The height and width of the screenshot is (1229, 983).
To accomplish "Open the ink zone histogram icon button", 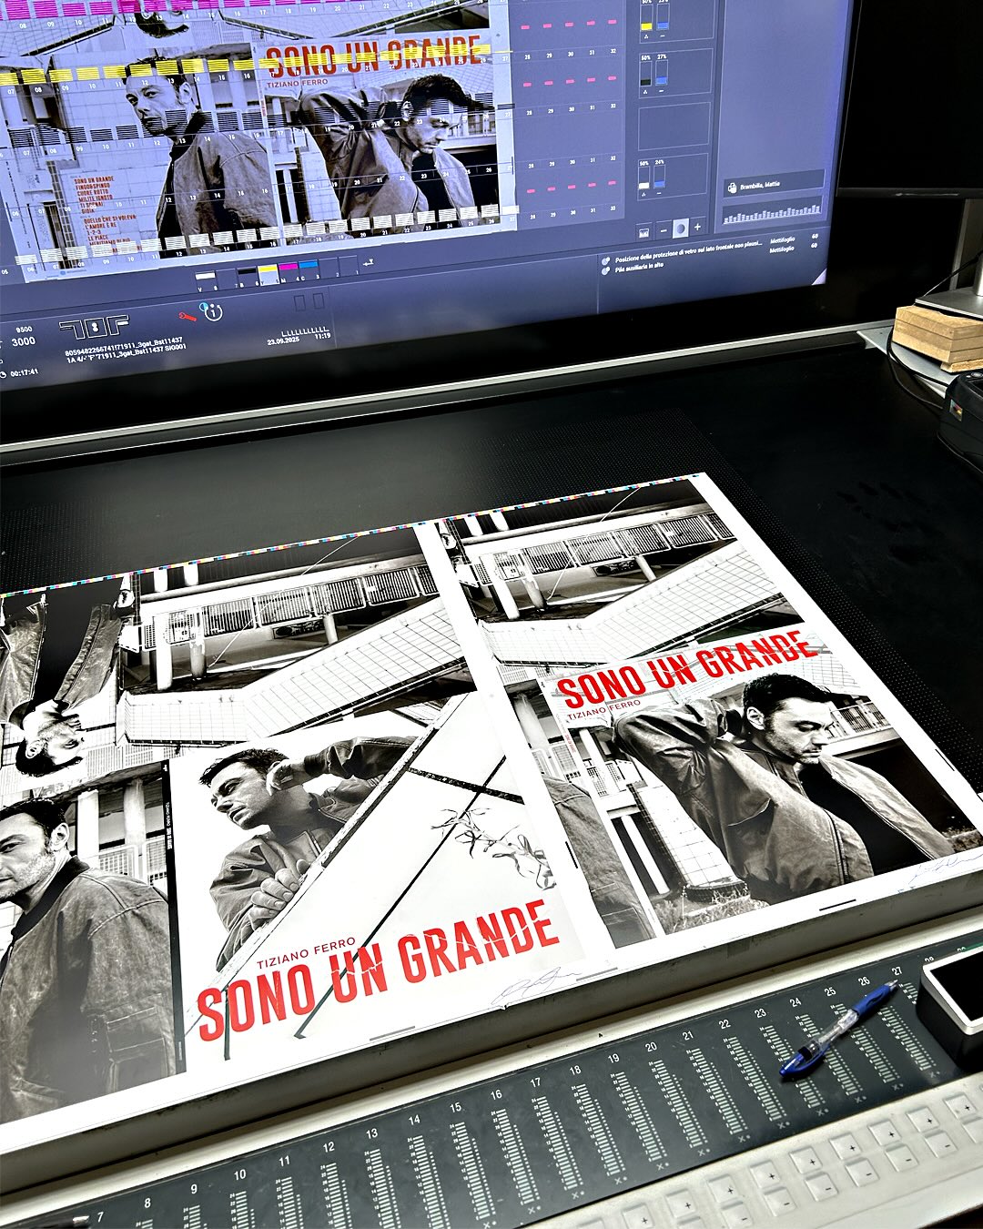I will point(644,233).
